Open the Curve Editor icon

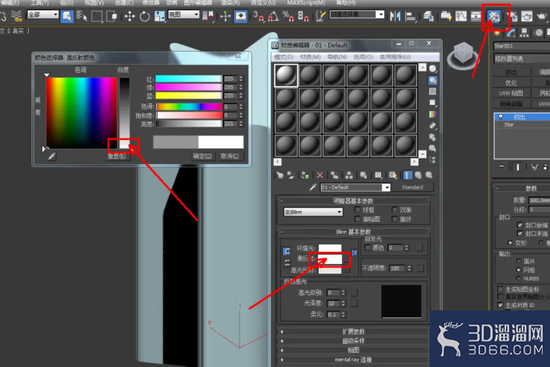(x=461, y=16)
